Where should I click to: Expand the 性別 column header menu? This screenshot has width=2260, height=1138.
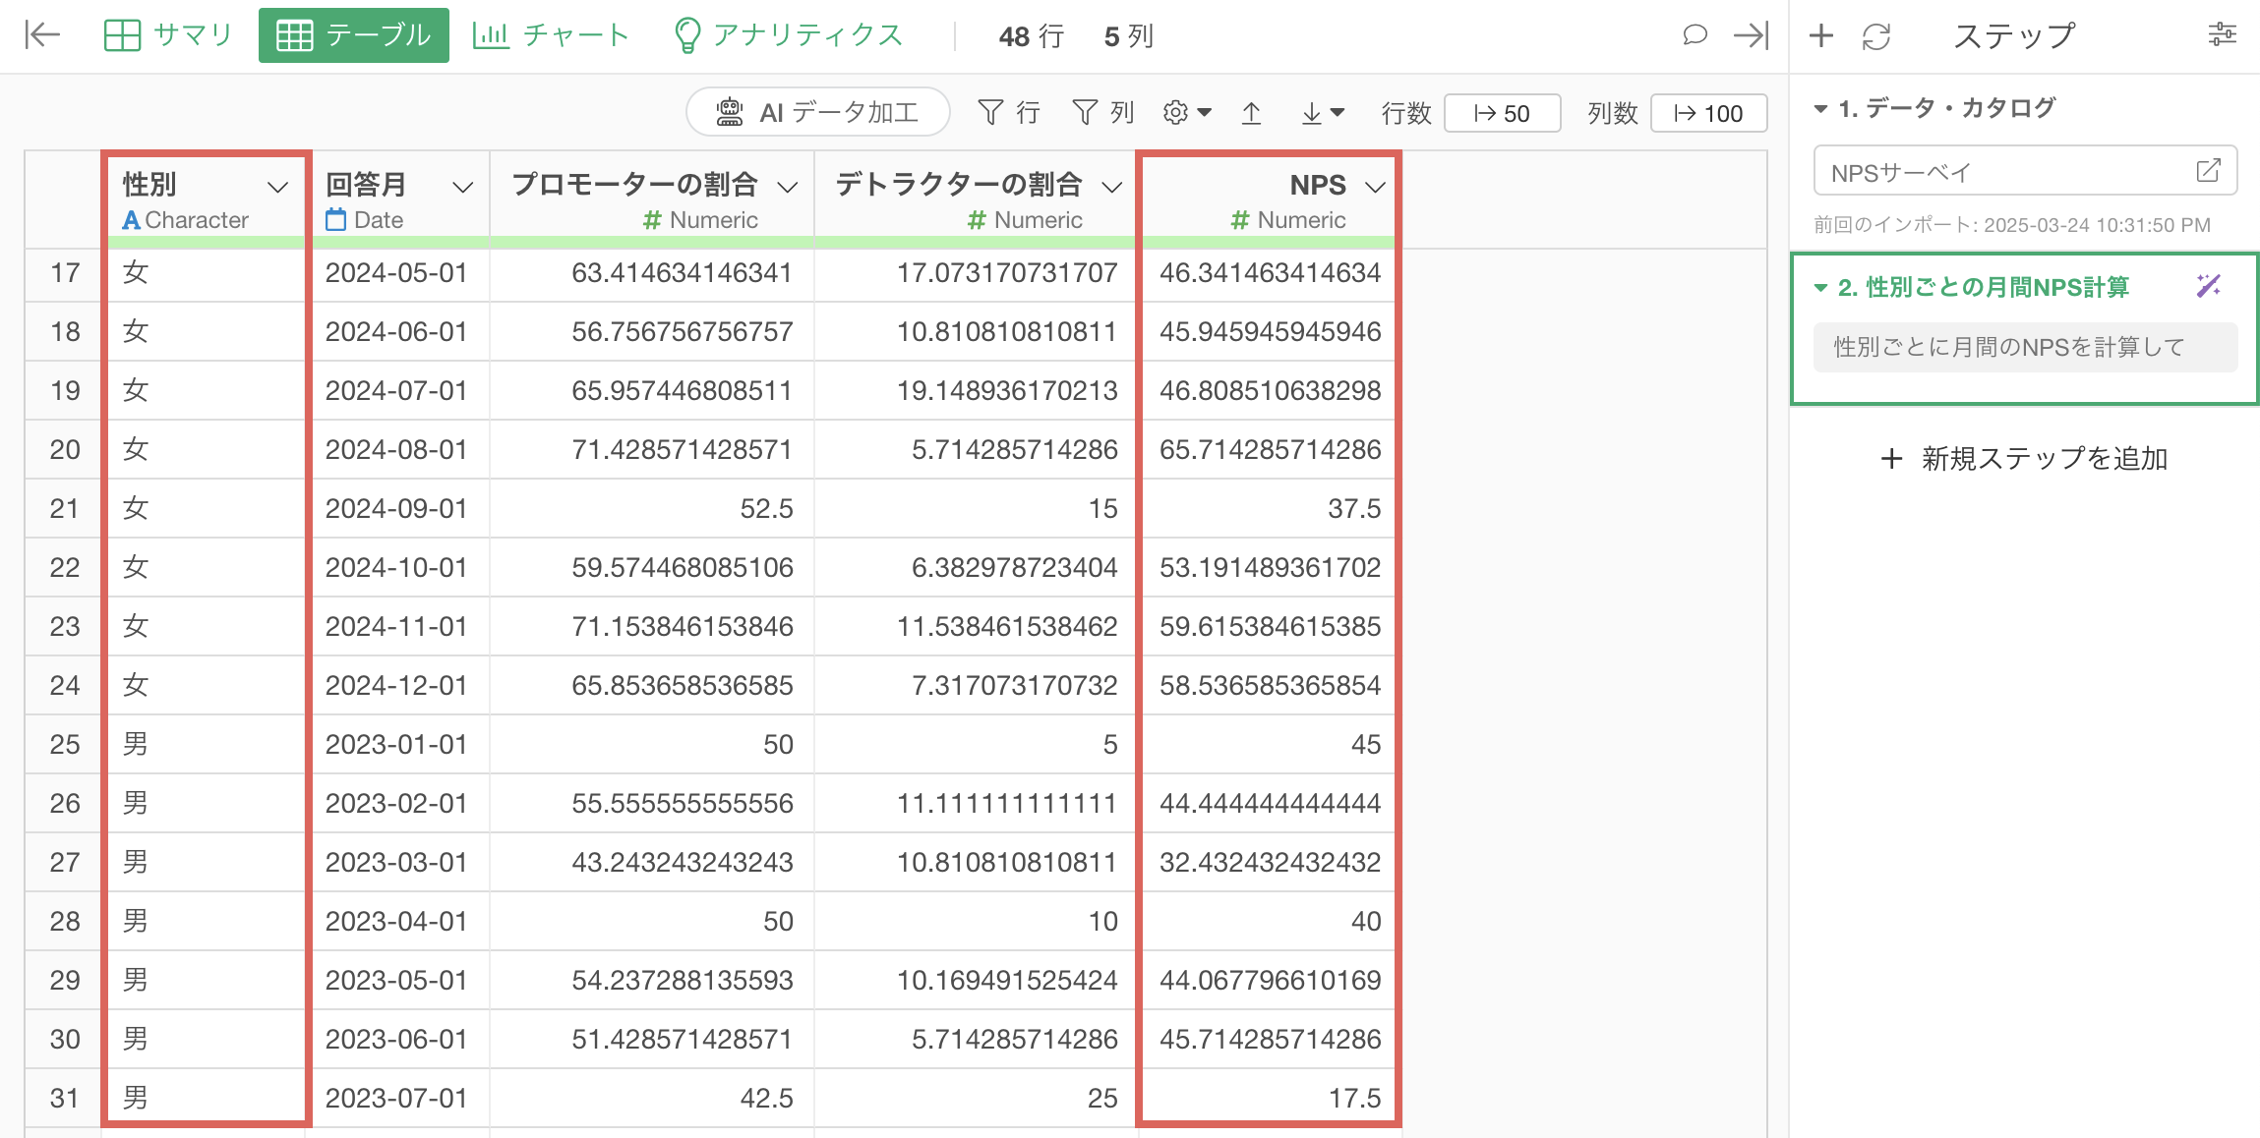[278, 187]
